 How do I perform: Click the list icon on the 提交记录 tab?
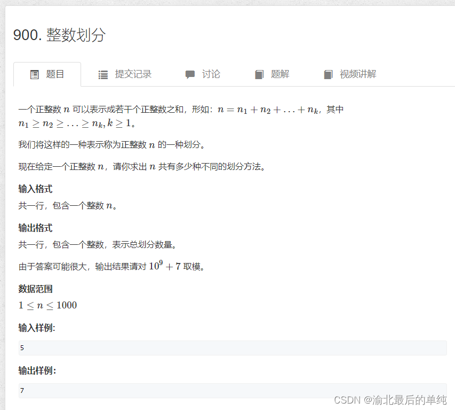point(102,74)
